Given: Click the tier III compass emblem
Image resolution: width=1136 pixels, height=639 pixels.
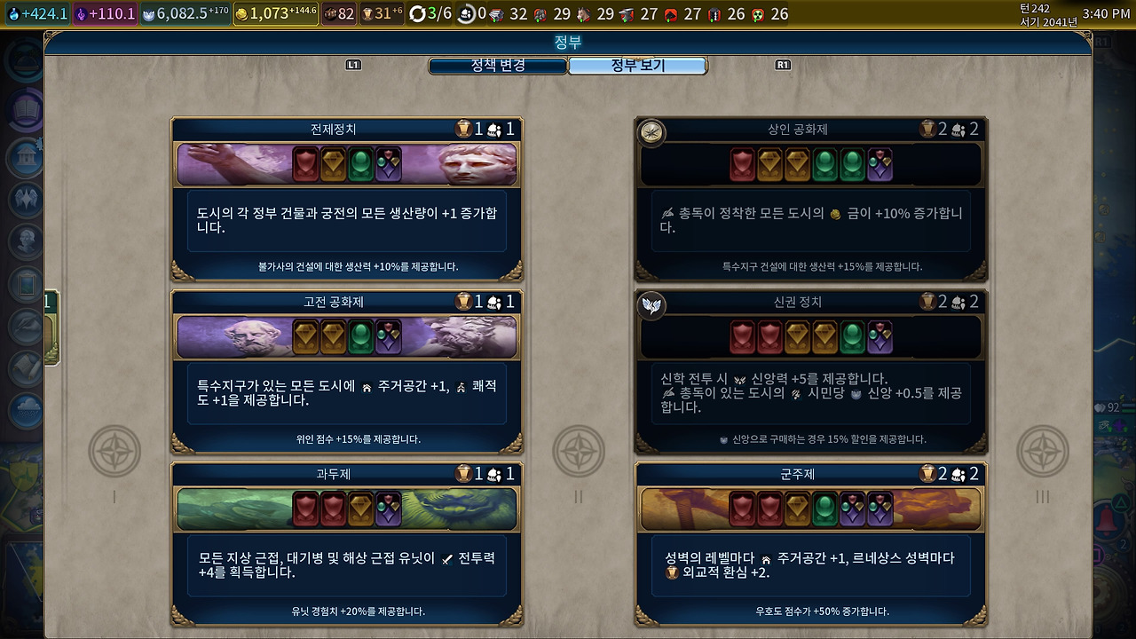Looking at the screenshot, I should pyautogui.click(x=1043, y=452).
